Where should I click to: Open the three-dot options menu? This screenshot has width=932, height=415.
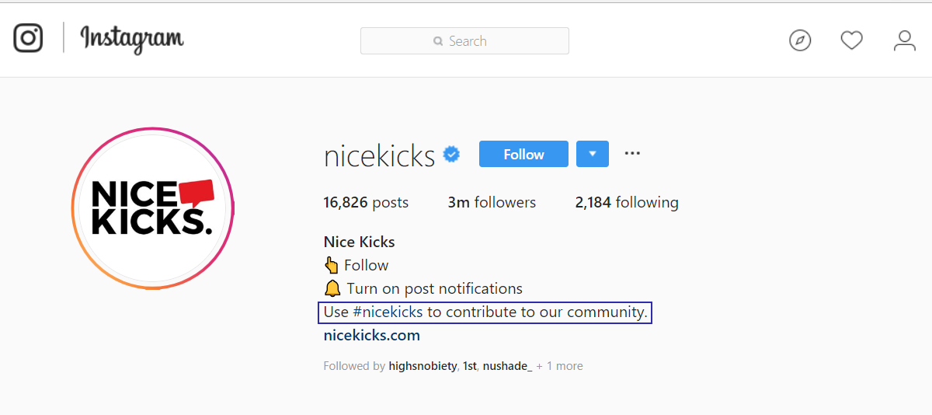(632, 153)
